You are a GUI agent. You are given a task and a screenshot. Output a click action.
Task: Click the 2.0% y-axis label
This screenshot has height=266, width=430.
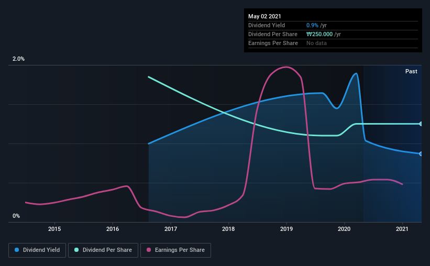(18, 59)
